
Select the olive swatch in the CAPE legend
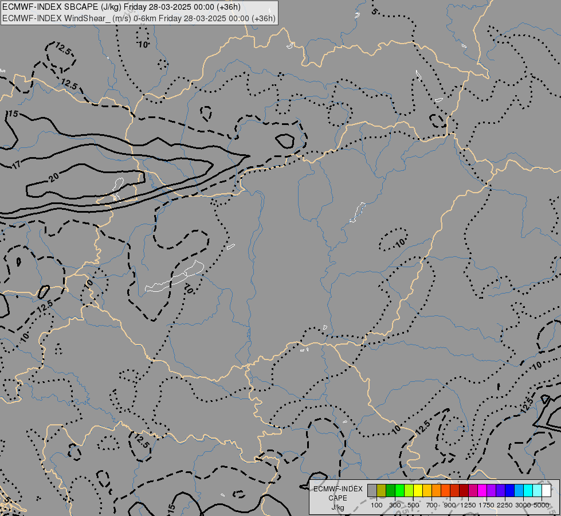click(382, 491)
